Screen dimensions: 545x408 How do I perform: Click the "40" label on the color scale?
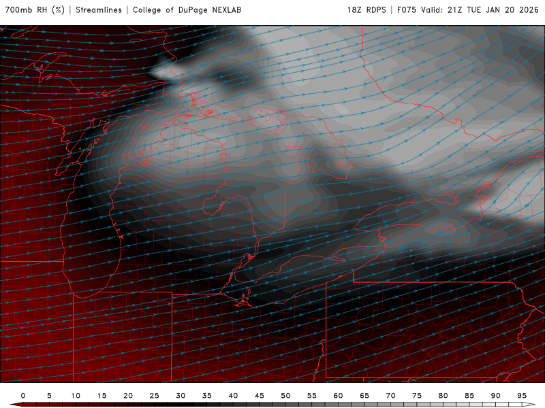pyautogui.click(x=233, y=396)
